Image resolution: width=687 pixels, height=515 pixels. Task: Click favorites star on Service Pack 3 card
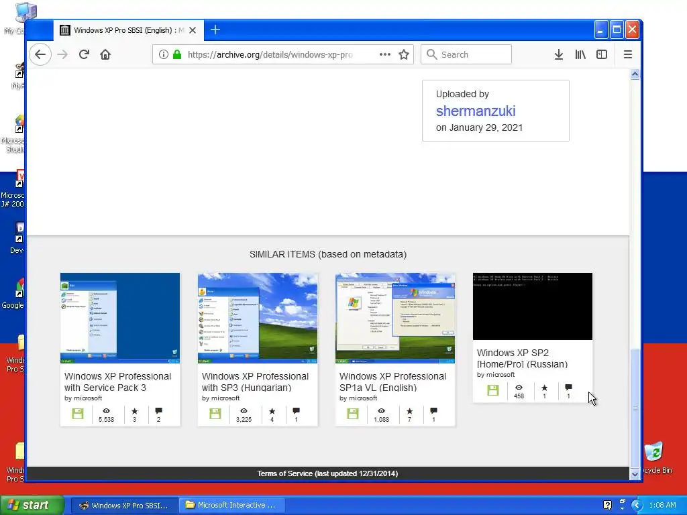click(134, 411)
